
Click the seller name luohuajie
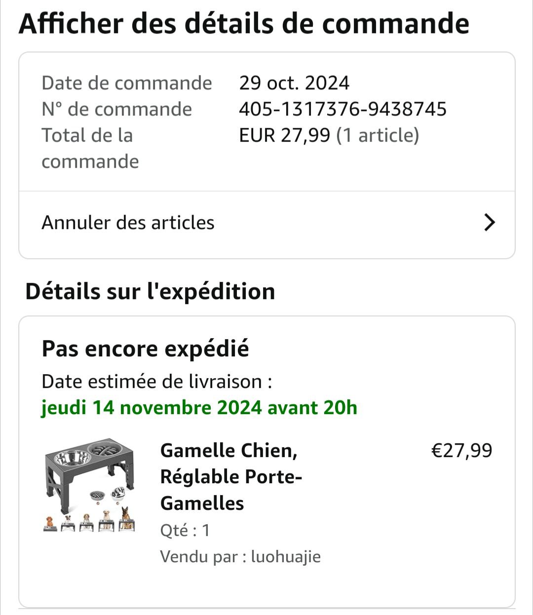tap(286, 557)
